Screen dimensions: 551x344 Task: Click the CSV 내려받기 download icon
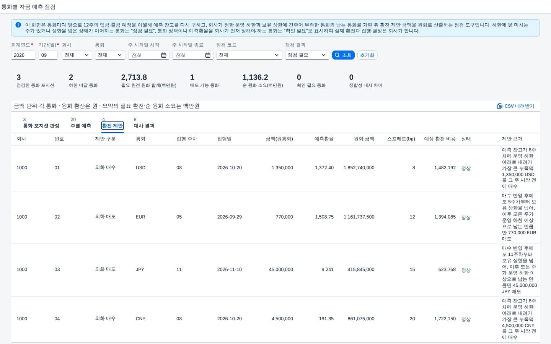[500, 106]
